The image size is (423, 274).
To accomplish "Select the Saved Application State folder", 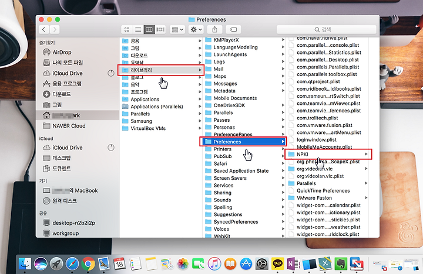I will tap(244, 171).
